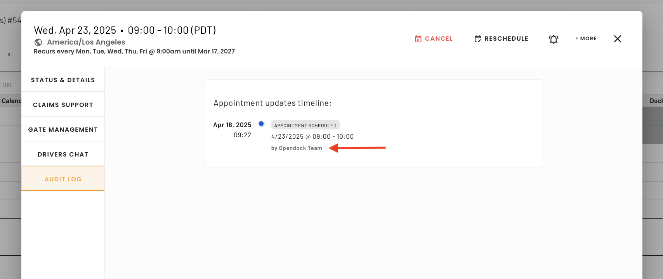The width and height of the screenshot is (663, 279).
Task: Go to Gate Management tab
Action: 63,129
